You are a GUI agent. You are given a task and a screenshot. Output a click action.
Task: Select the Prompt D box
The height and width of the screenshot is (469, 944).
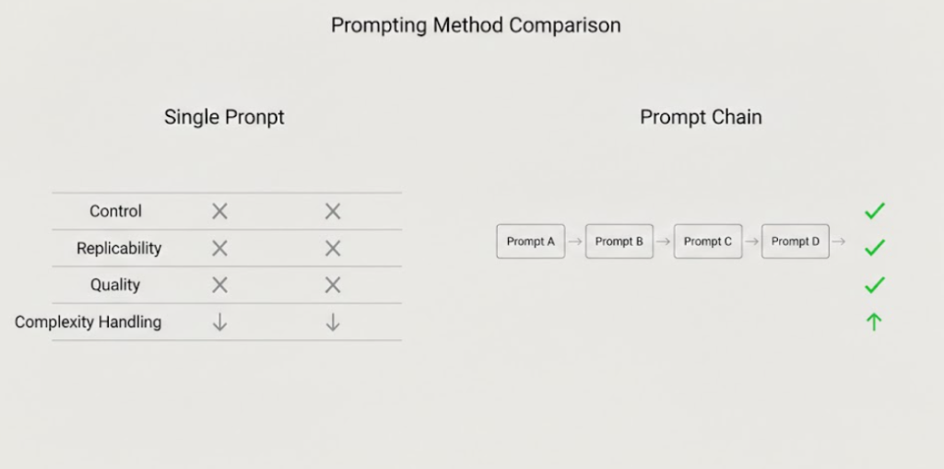795,241
